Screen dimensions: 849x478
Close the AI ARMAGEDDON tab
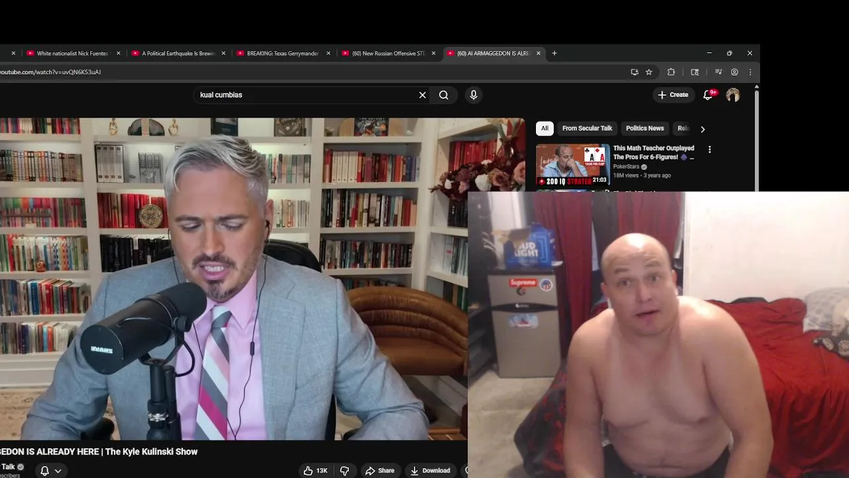pyautogui.click(x=539, y=53)
